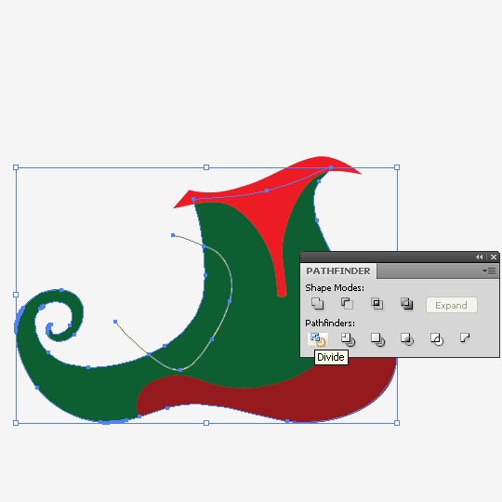Click the Minus Back pathfinder icon
Screen dimensions: 502x502
[x=465, y=337]
